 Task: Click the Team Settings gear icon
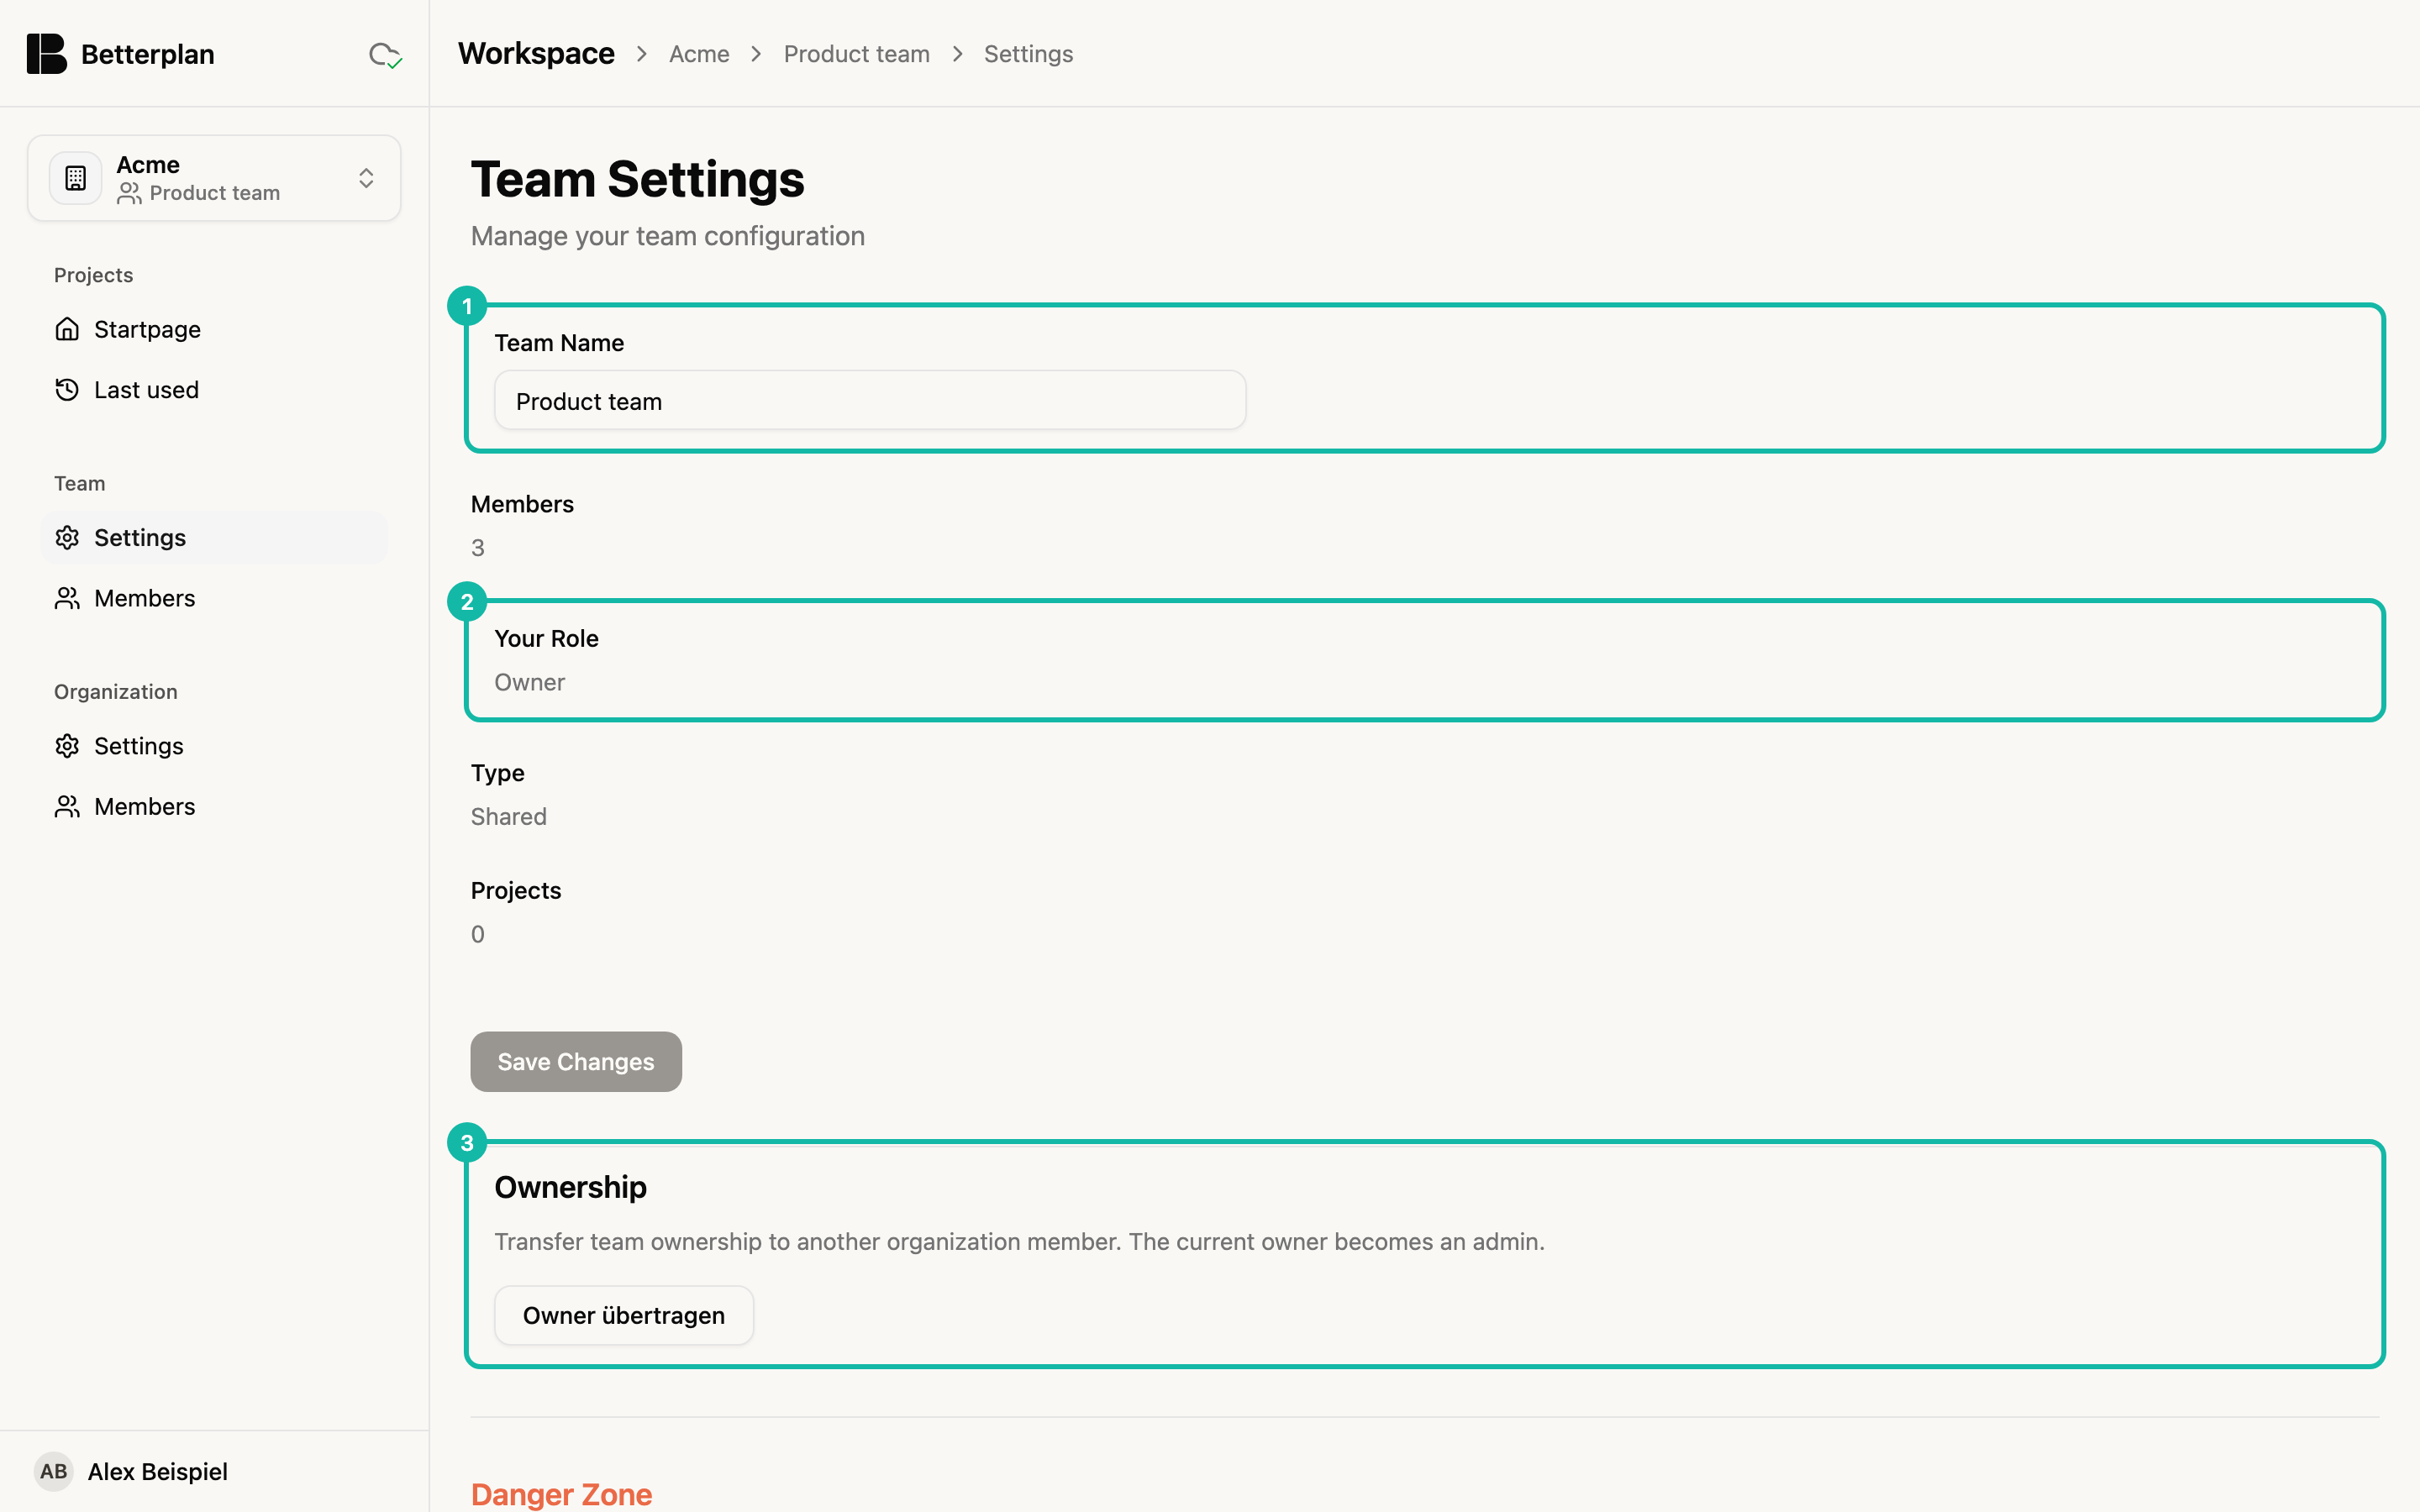coord(67,538)
